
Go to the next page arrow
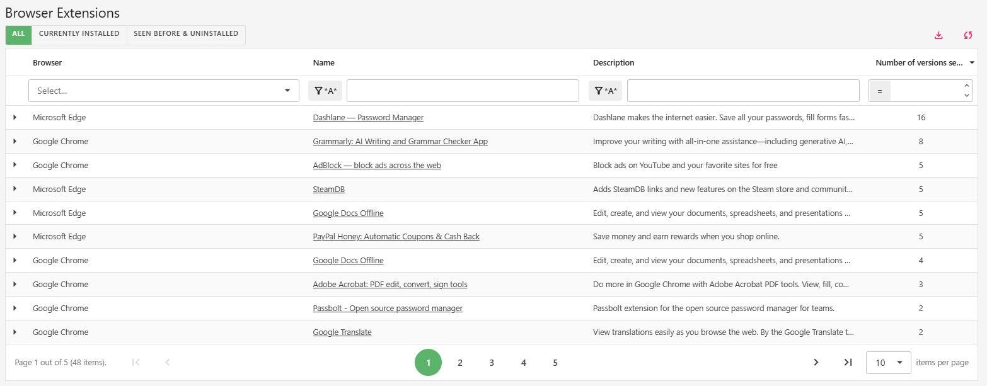point(816,362)
